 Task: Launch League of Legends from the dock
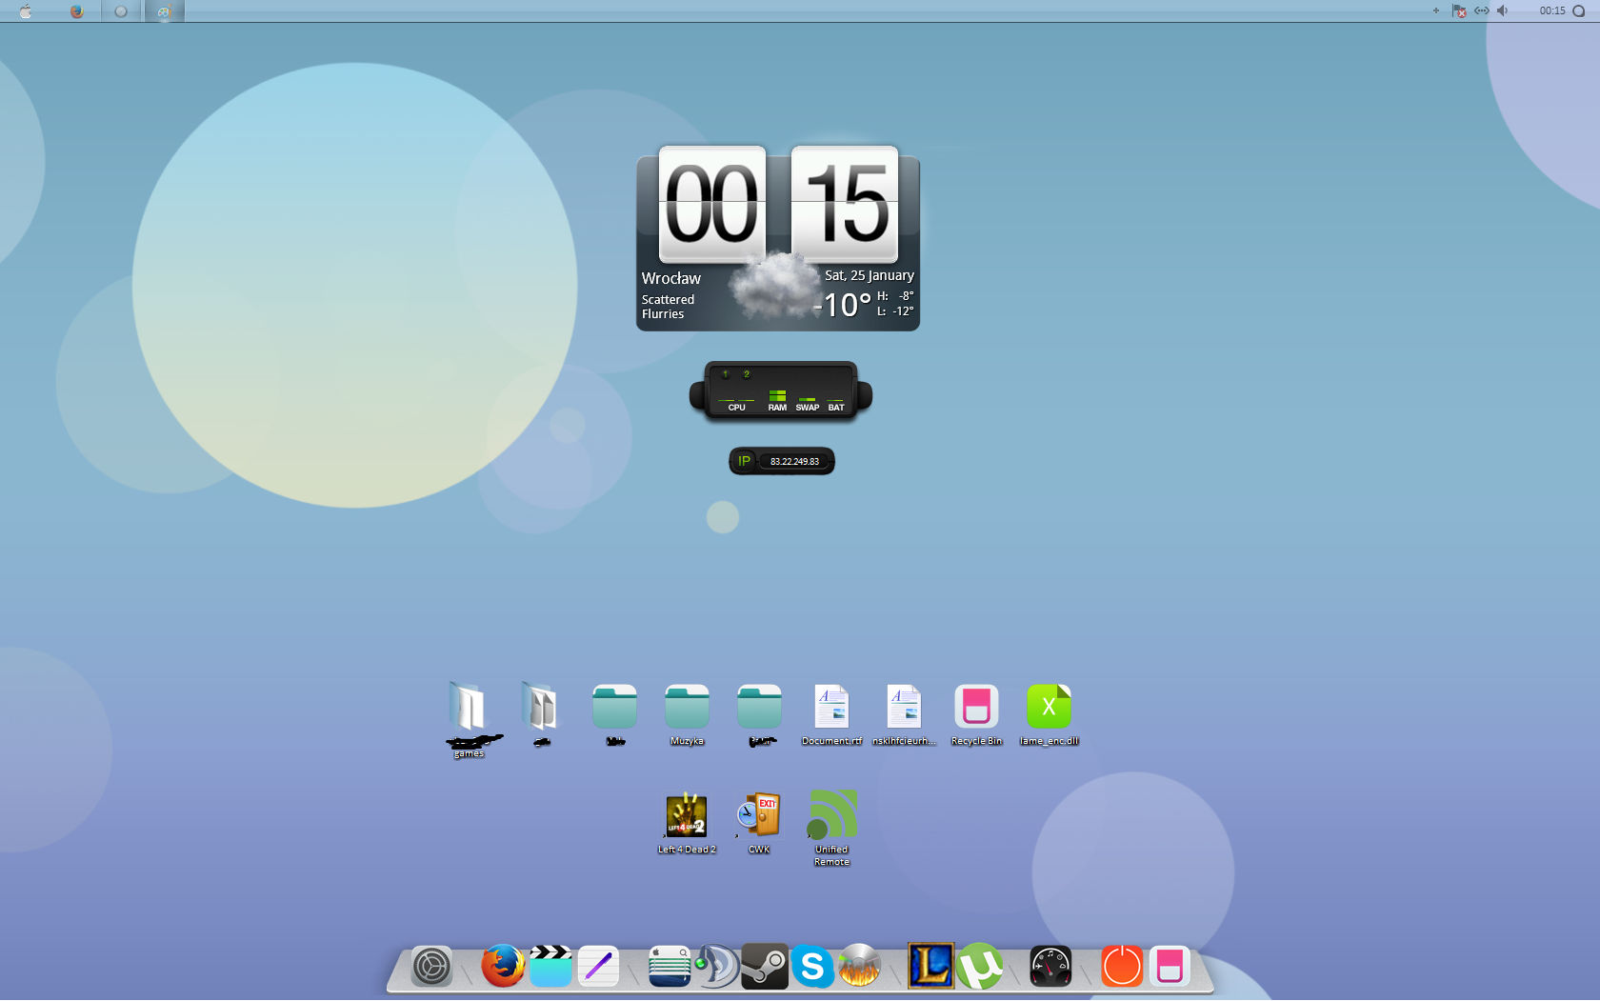coord(930,966)
